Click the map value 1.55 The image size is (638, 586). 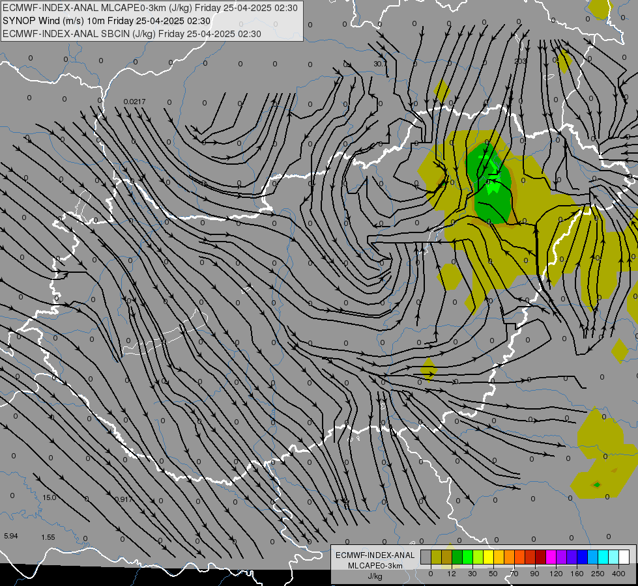click(x=48, y=537)
